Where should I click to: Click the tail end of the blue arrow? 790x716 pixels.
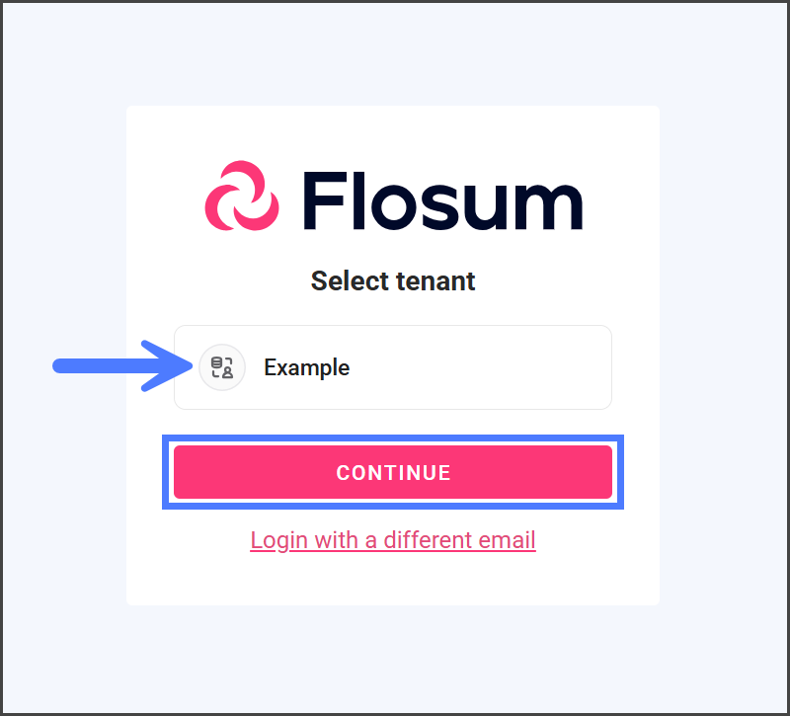(x=61, y=366)
